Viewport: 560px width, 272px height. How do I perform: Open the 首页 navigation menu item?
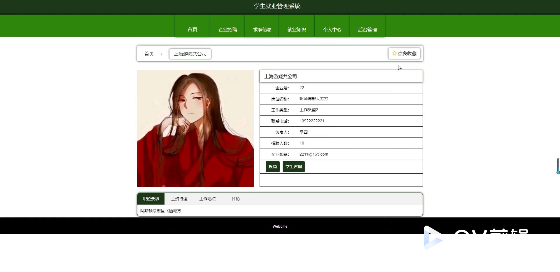(x=192, y=26)
